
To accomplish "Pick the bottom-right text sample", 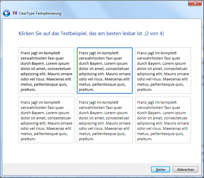I will tap(163, 120).
